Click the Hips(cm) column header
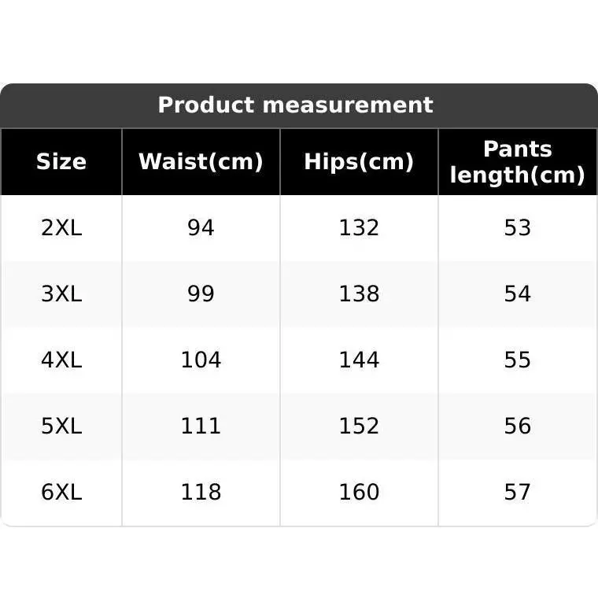This screenshot has width=598, height=598. (359, 162)
